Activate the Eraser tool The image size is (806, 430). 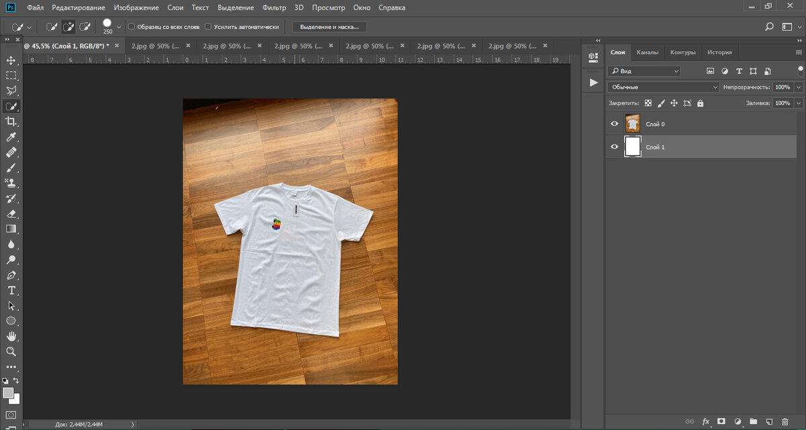click(11, 213)
